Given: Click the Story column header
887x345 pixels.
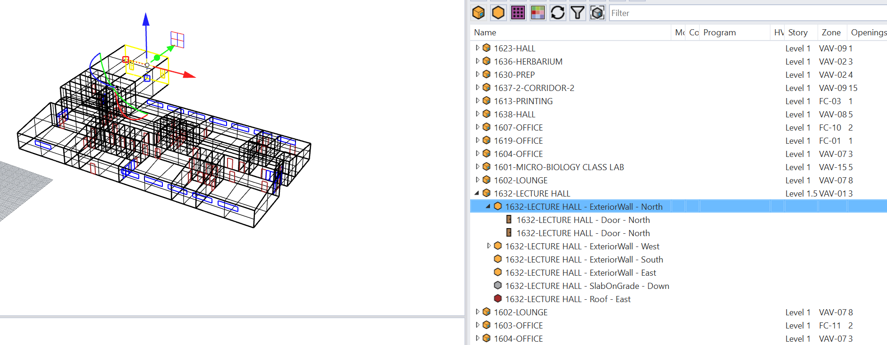Looking at the screenshot, I should coord(798,33).
